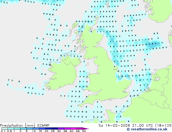Click the legend label '50'

click(84, 131)
